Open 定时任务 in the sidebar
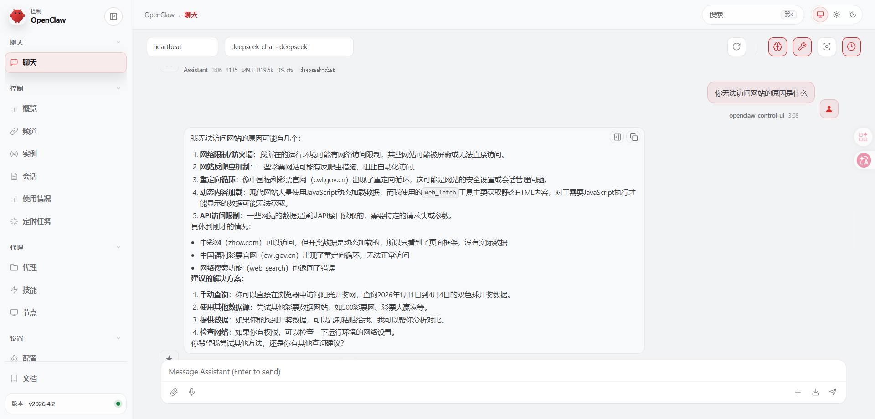This screenshot has width=875, height=419. [x=36, y=221]
